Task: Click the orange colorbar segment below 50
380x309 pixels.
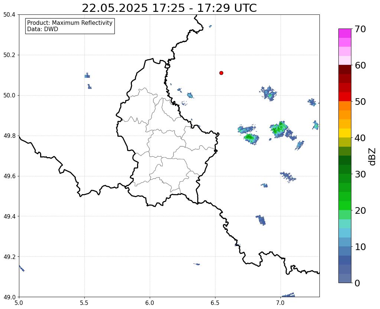Action: [345, 106]
